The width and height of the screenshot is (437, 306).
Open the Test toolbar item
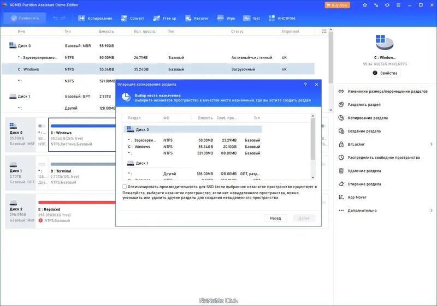coord(252,19)
